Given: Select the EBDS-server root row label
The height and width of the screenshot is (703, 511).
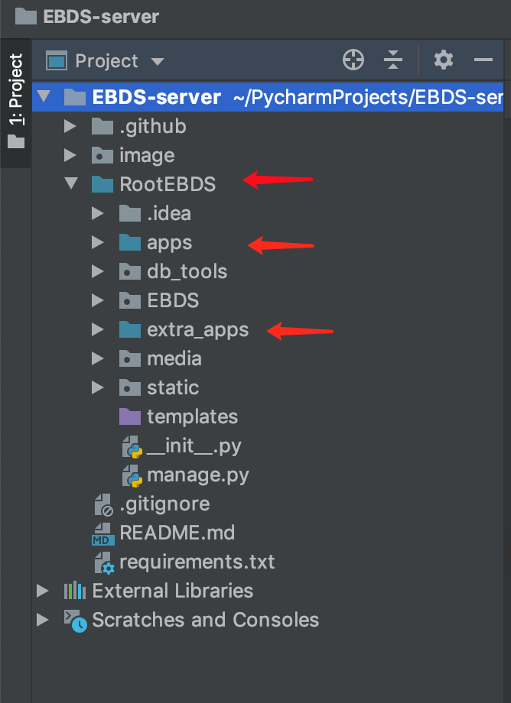Looking at the screenshot, I should coord(156,97).
